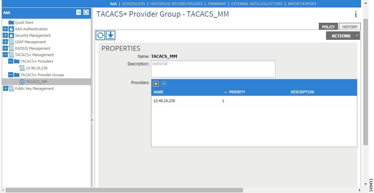Select RADIUS Management in the tree
Screen dimensions: 374x193
pyautogui.click(x=32, y=48)
